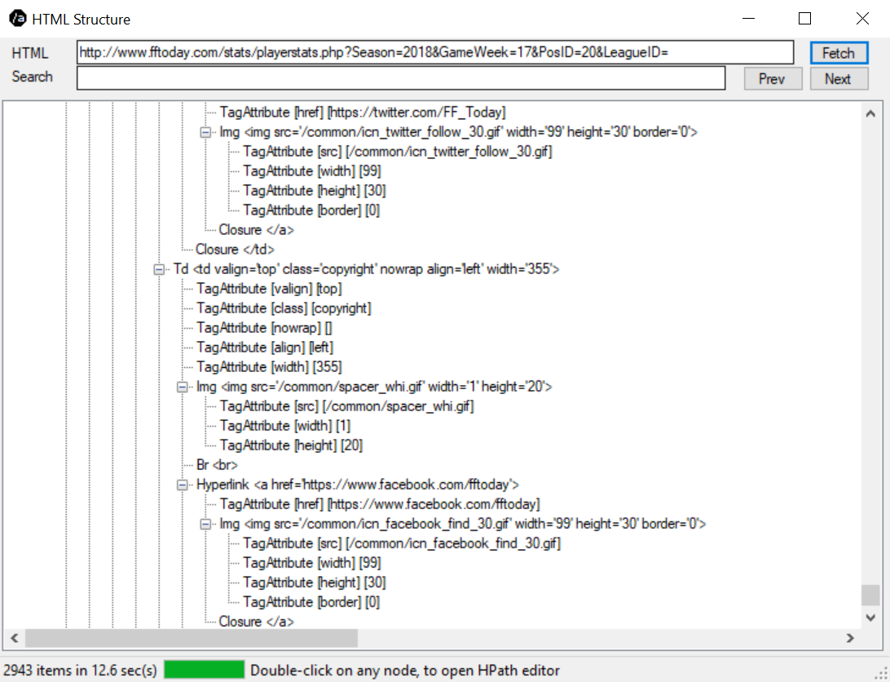Minimize the HTML Structure window
The image size is (890, 682).
pos(749,19)
